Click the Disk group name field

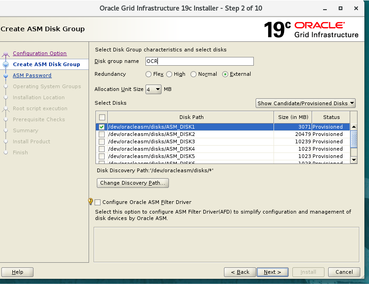point(200,62)
